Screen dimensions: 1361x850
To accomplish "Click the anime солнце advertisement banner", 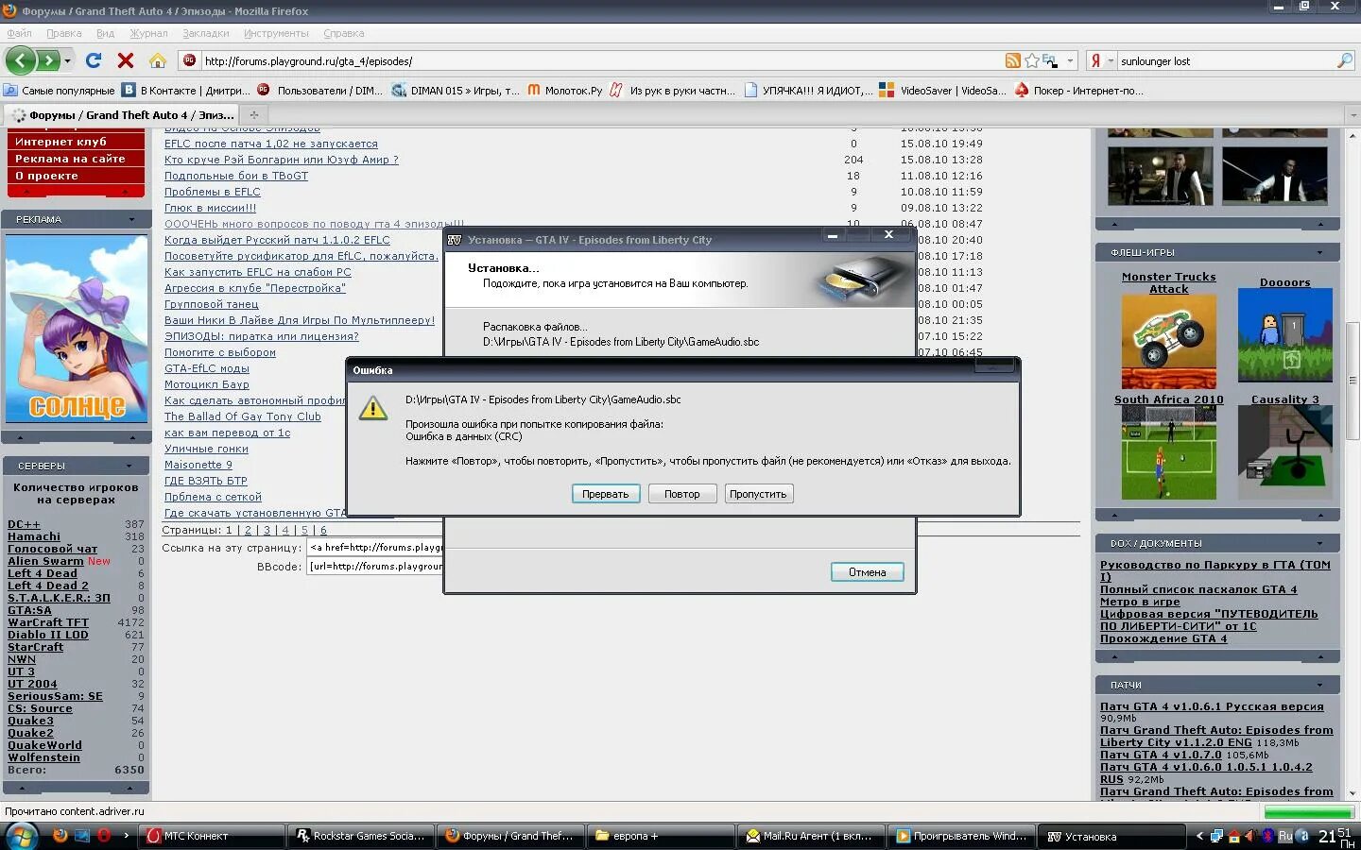I will click(77, 329).
